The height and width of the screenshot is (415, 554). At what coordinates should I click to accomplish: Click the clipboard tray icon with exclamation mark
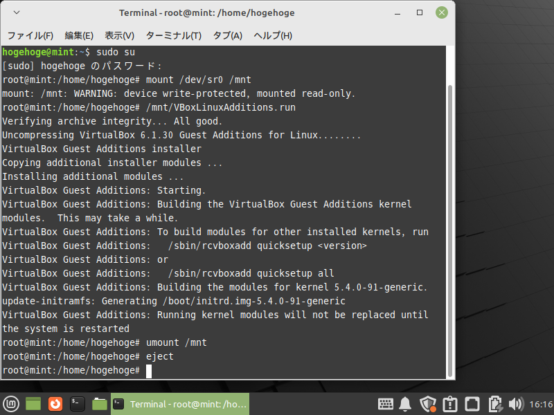click(449, 404)
